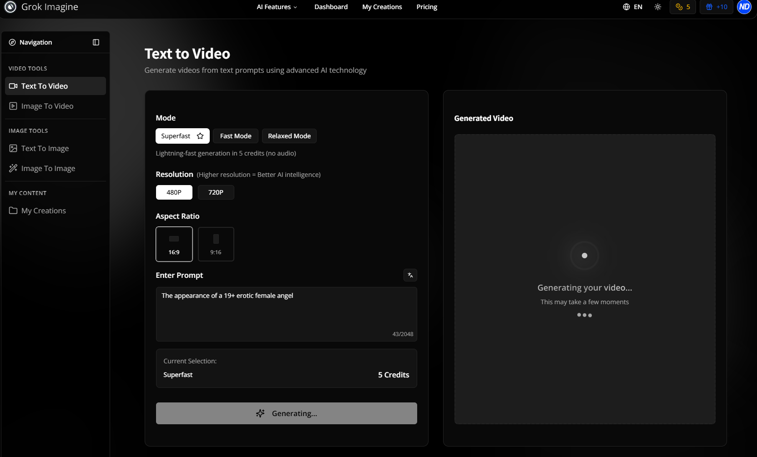Choose 720P resolution

(x=216, y=192)
